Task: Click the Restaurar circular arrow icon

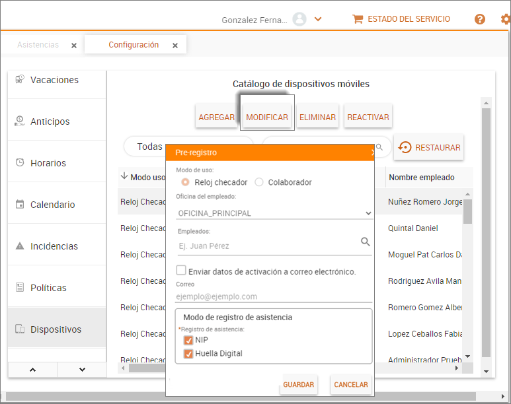Action: [405, 148]
